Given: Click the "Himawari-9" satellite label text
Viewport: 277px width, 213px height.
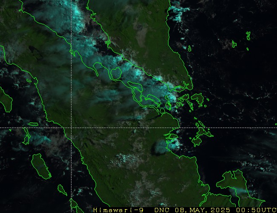Looking at the screenshot, I should point(118,210).
